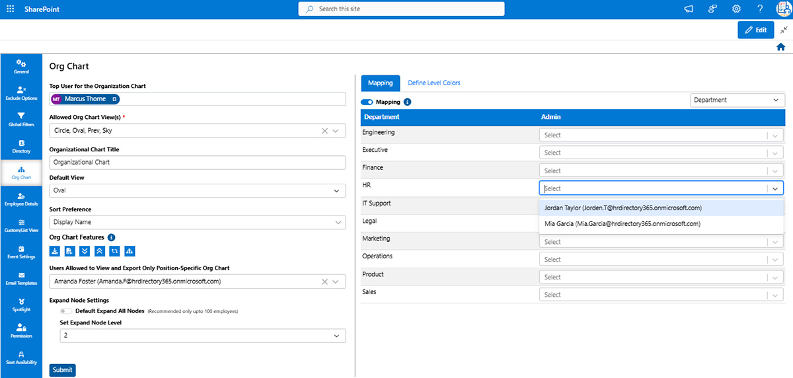
Task: Click the SharePoint title link
Action: tap(40, 9)
